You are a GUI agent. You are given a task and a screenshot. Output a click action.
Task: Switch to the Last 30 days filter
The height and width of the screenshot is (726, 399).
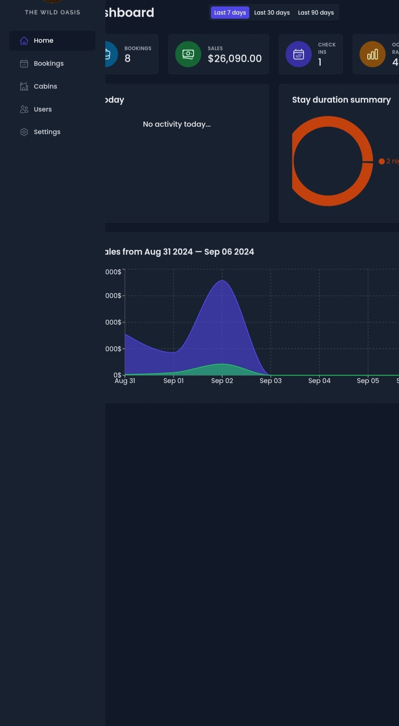tap(272, 12)
